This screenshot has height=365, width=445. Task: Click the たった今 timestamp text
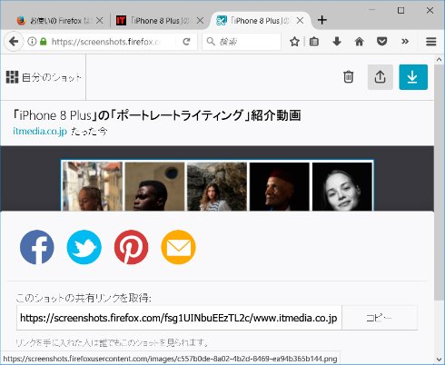(x=89, y=132)
